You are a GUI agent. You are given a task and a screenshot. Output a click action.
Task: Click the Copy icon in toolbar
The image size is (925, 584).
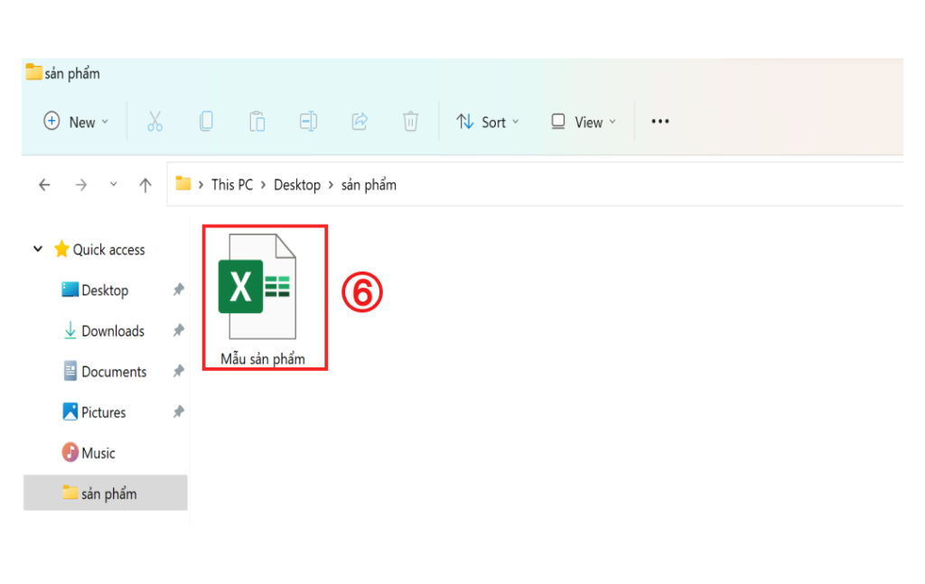(206, 121)
